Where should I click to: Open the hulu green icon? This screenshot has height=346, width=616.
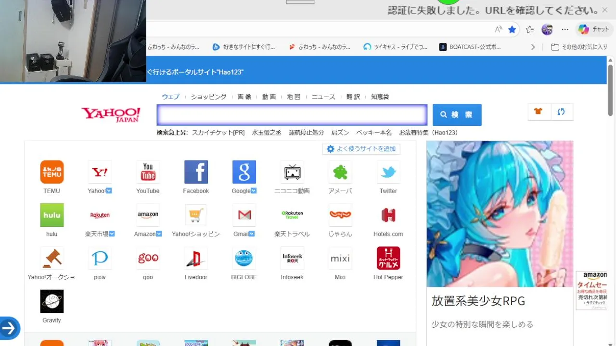52,215
